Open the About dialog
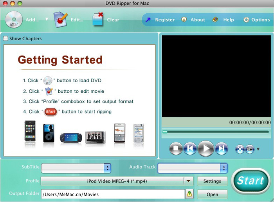Image resolution: width=274 pixels, height=202 pixels. click(x=198, y=20)
